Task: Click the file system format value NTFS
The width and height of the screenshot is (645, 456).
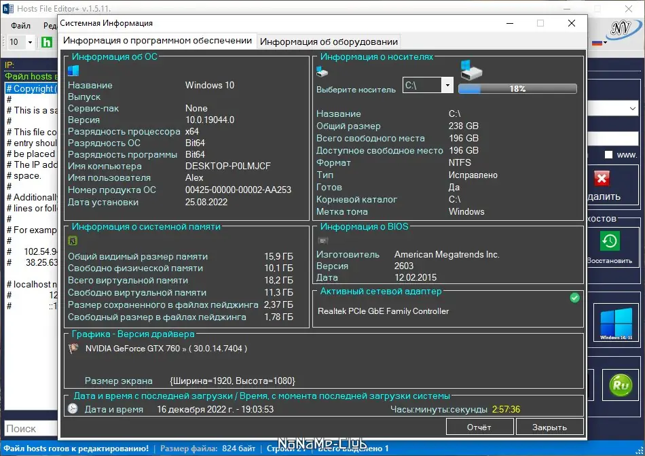Action: tap(460, 162)
